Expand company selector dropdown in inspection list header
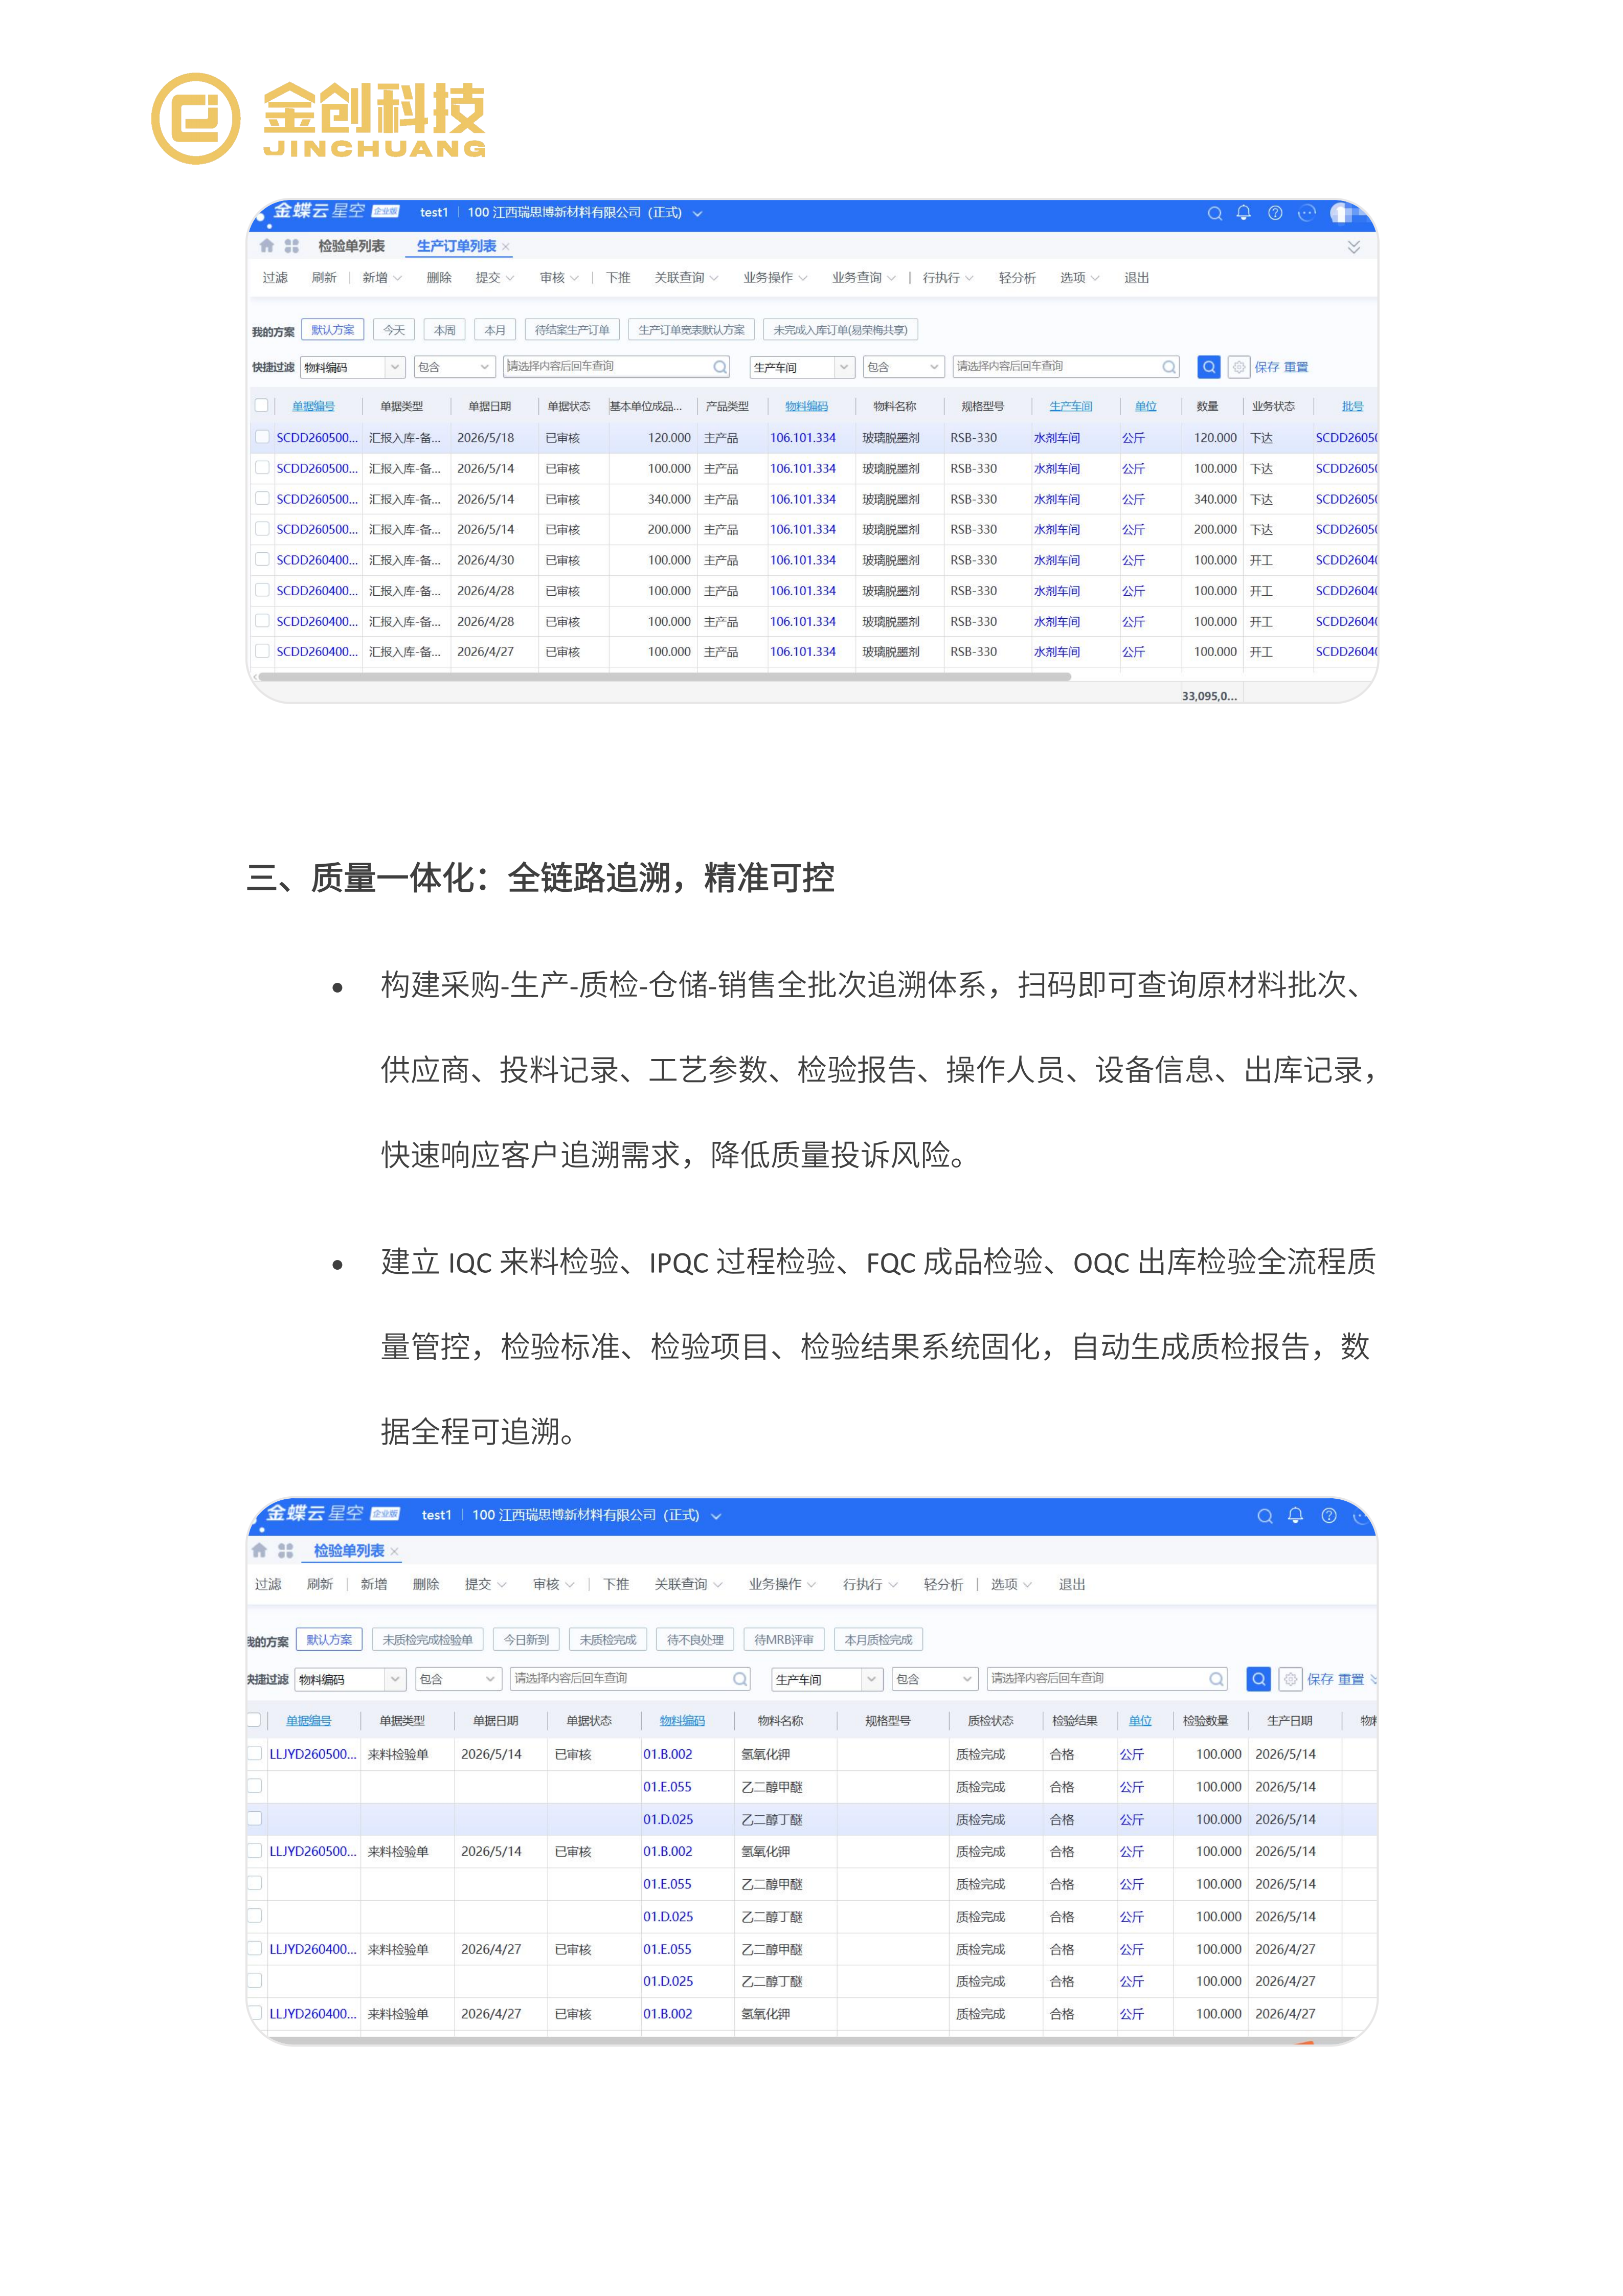 716,1517
